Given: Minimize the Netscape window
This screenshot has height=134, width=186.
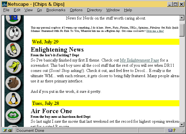Looking at the screenshot, I should pos(170,4).
